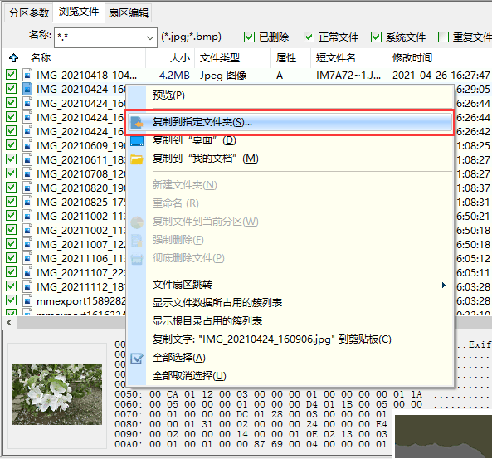Click the desktop icon beside 复制到"桌面"

(137, 140)
